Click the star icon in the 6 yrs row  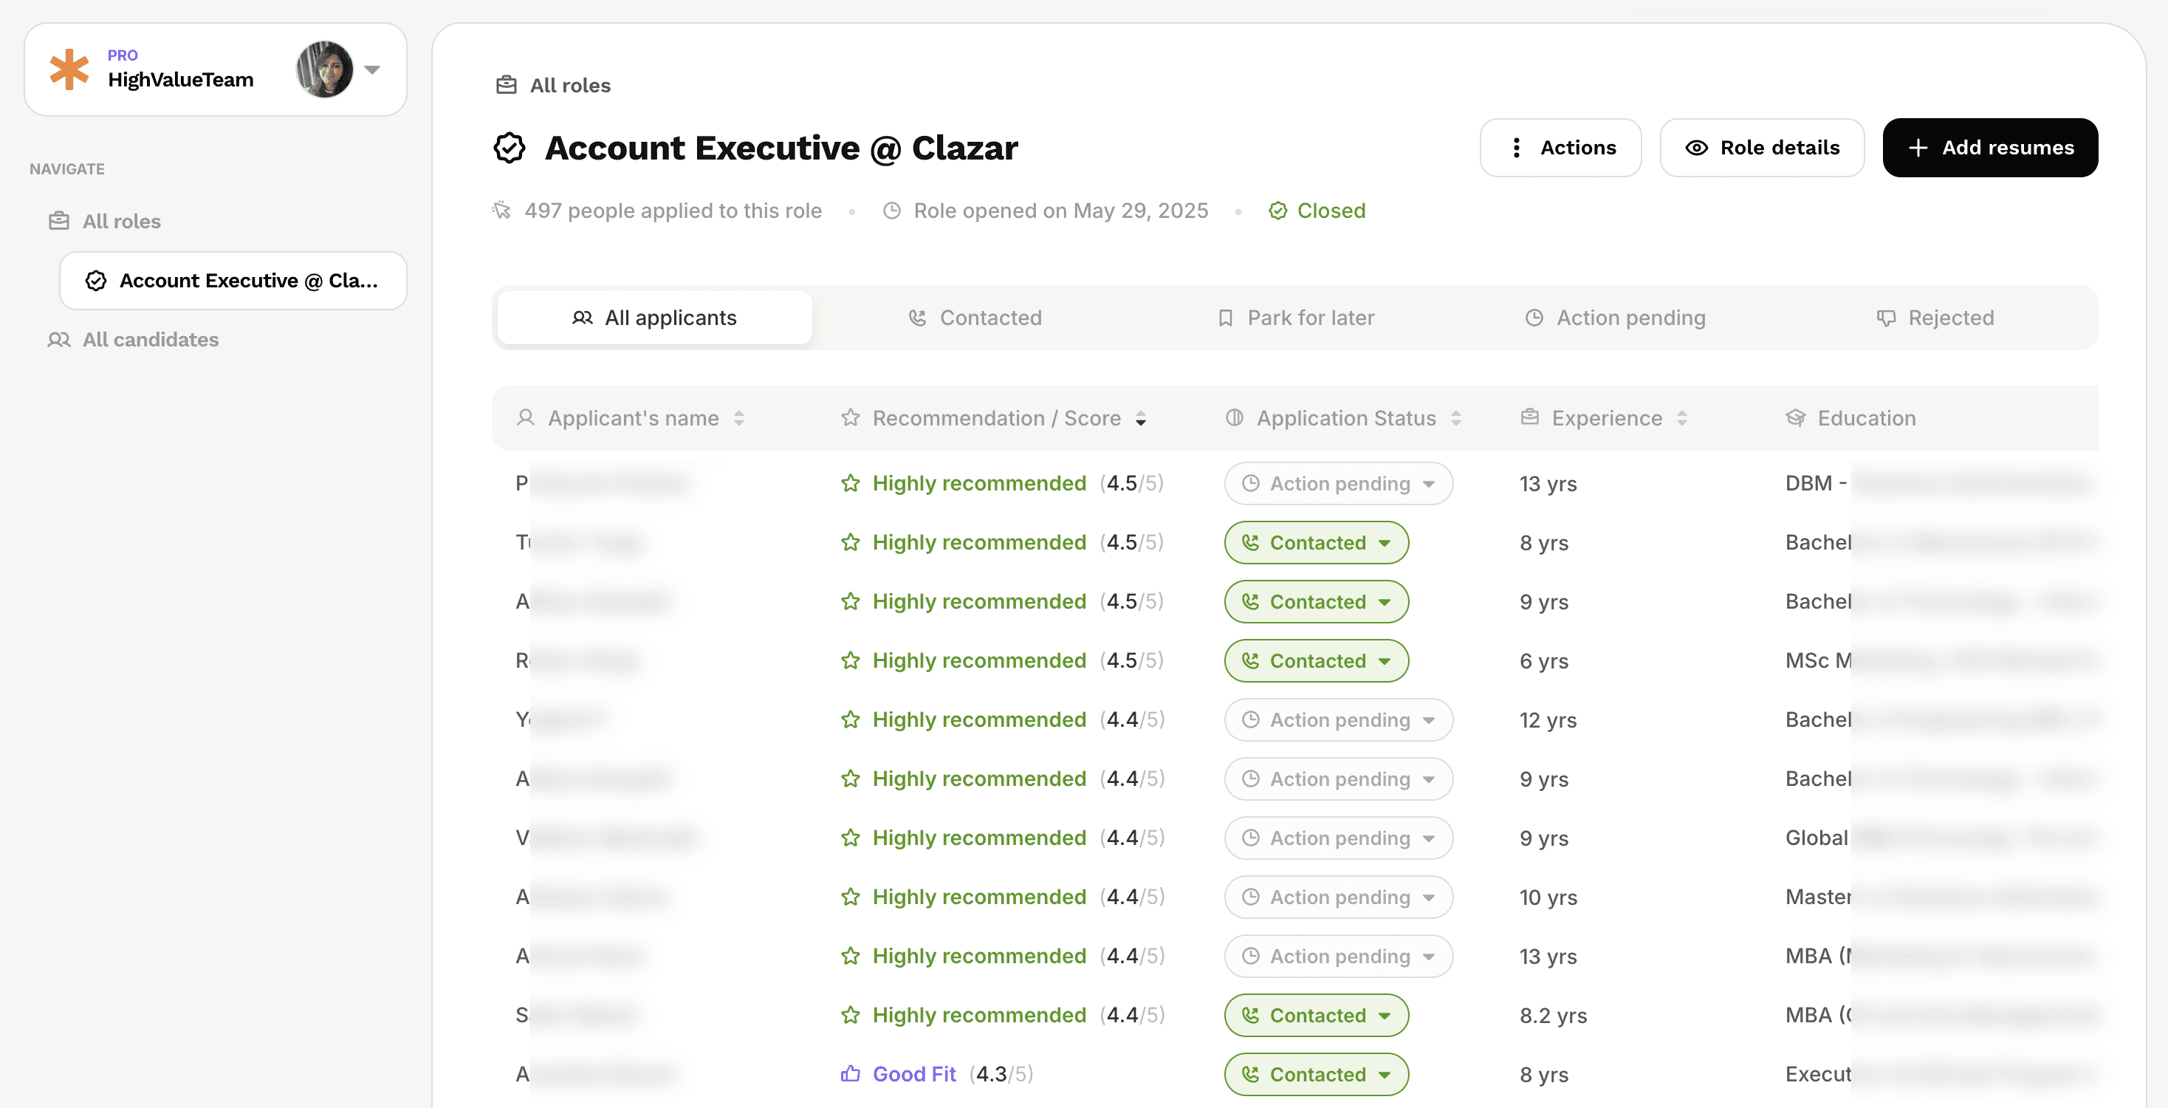851,660
